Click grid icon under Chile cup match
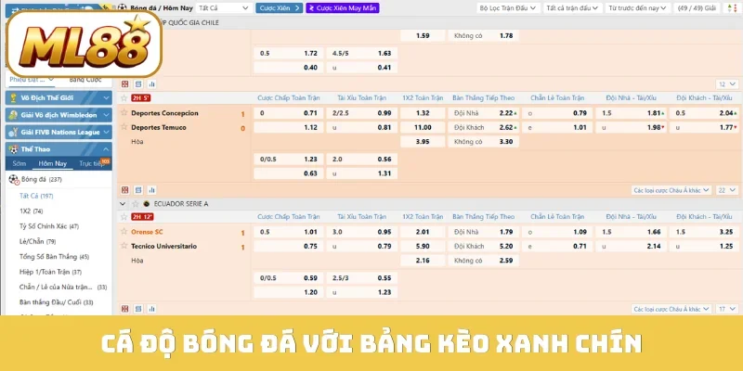This screenshot has width=743, height=371. (x=124, y=84)
